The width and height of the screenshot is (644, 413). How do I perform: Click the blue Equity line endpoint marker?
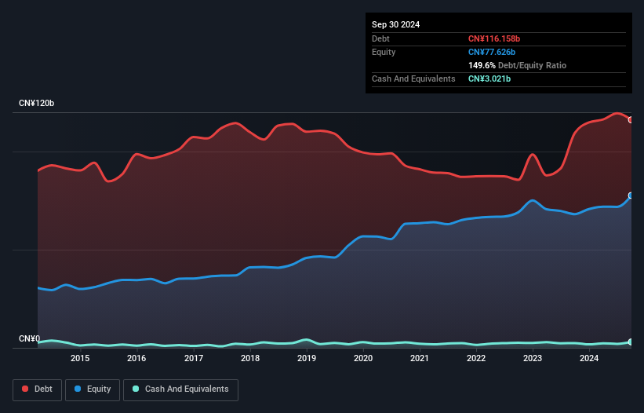pos(631,196)
